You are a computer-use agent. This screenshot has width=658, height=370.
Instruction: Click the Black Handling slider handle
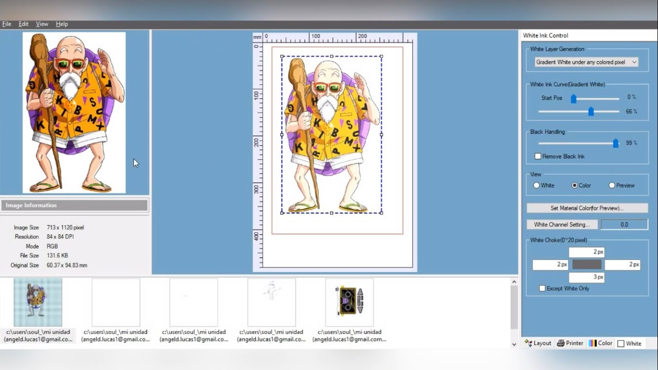615,143
